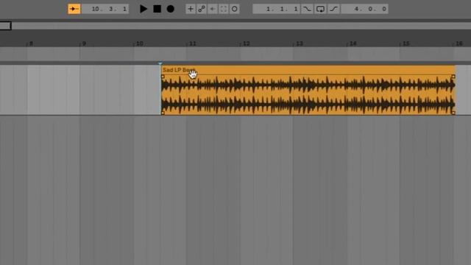
Task: Click the loop start field 1. 1. 1
Action: tap(277, 9)
